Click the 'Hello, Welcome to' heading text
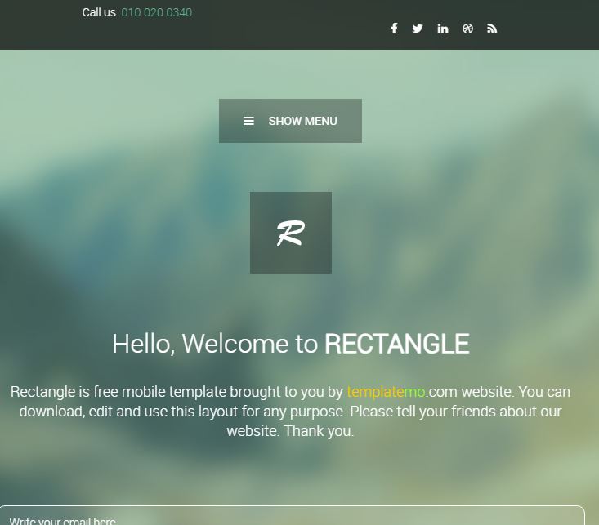The width and height of the screenshot is (599, 525). (x=214, y=344)
